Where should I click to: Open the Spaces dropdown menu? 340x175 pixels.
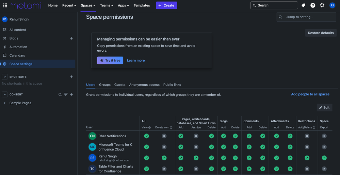[x=88, y=5]
